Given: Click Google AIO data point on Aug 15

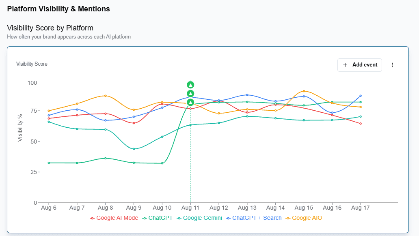Looking at the screenshot, I should tap(304, 91).
